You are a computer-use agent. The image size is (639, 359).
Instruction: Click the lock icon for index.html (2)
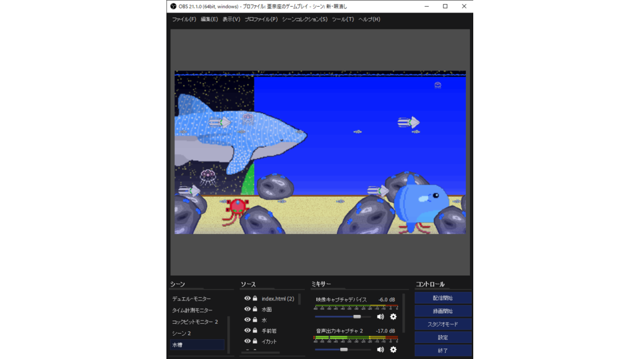255,299
